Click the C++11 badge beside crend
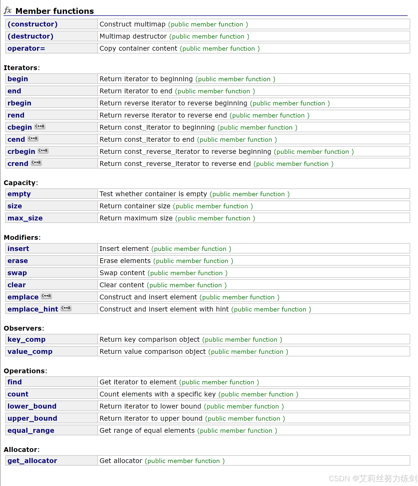418x486 pixels. click(36, 163)
